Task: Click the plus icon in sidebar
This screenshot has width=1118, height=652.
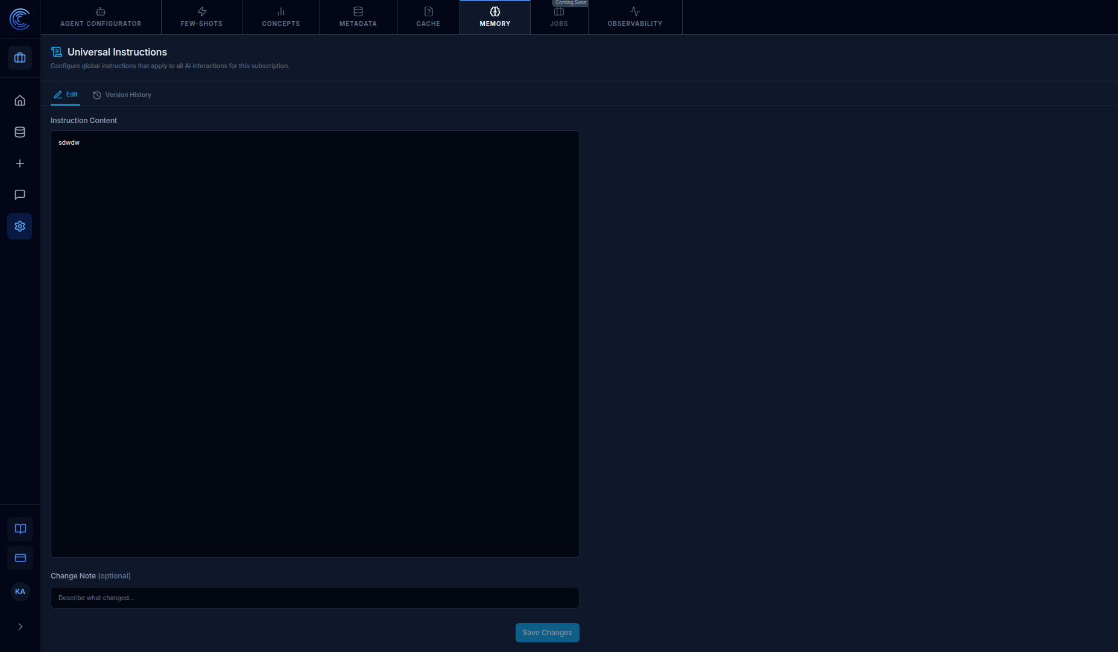Action: [x=20, y=163]
